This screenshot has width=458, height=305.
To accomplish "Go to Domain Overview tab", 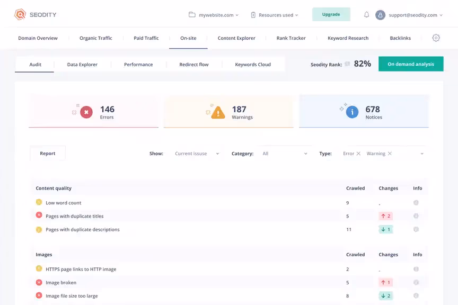I will coord(38,38).
